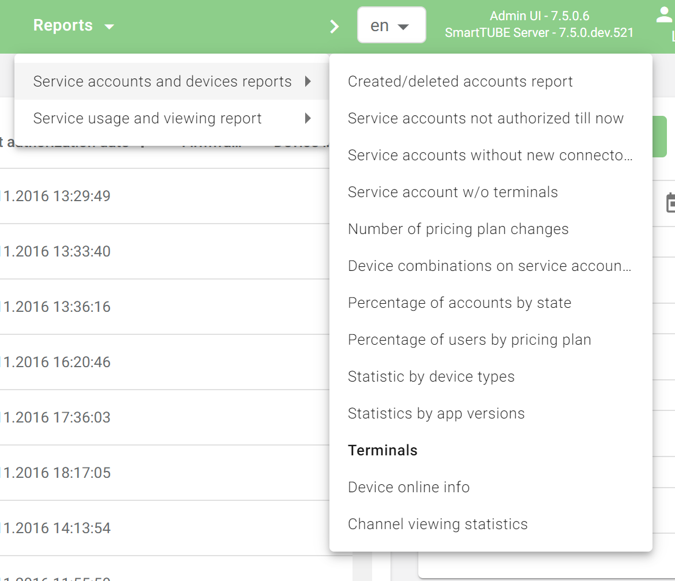Click the Admin UI version text
The image size is (675, 581).
click(x=539, y=16)
